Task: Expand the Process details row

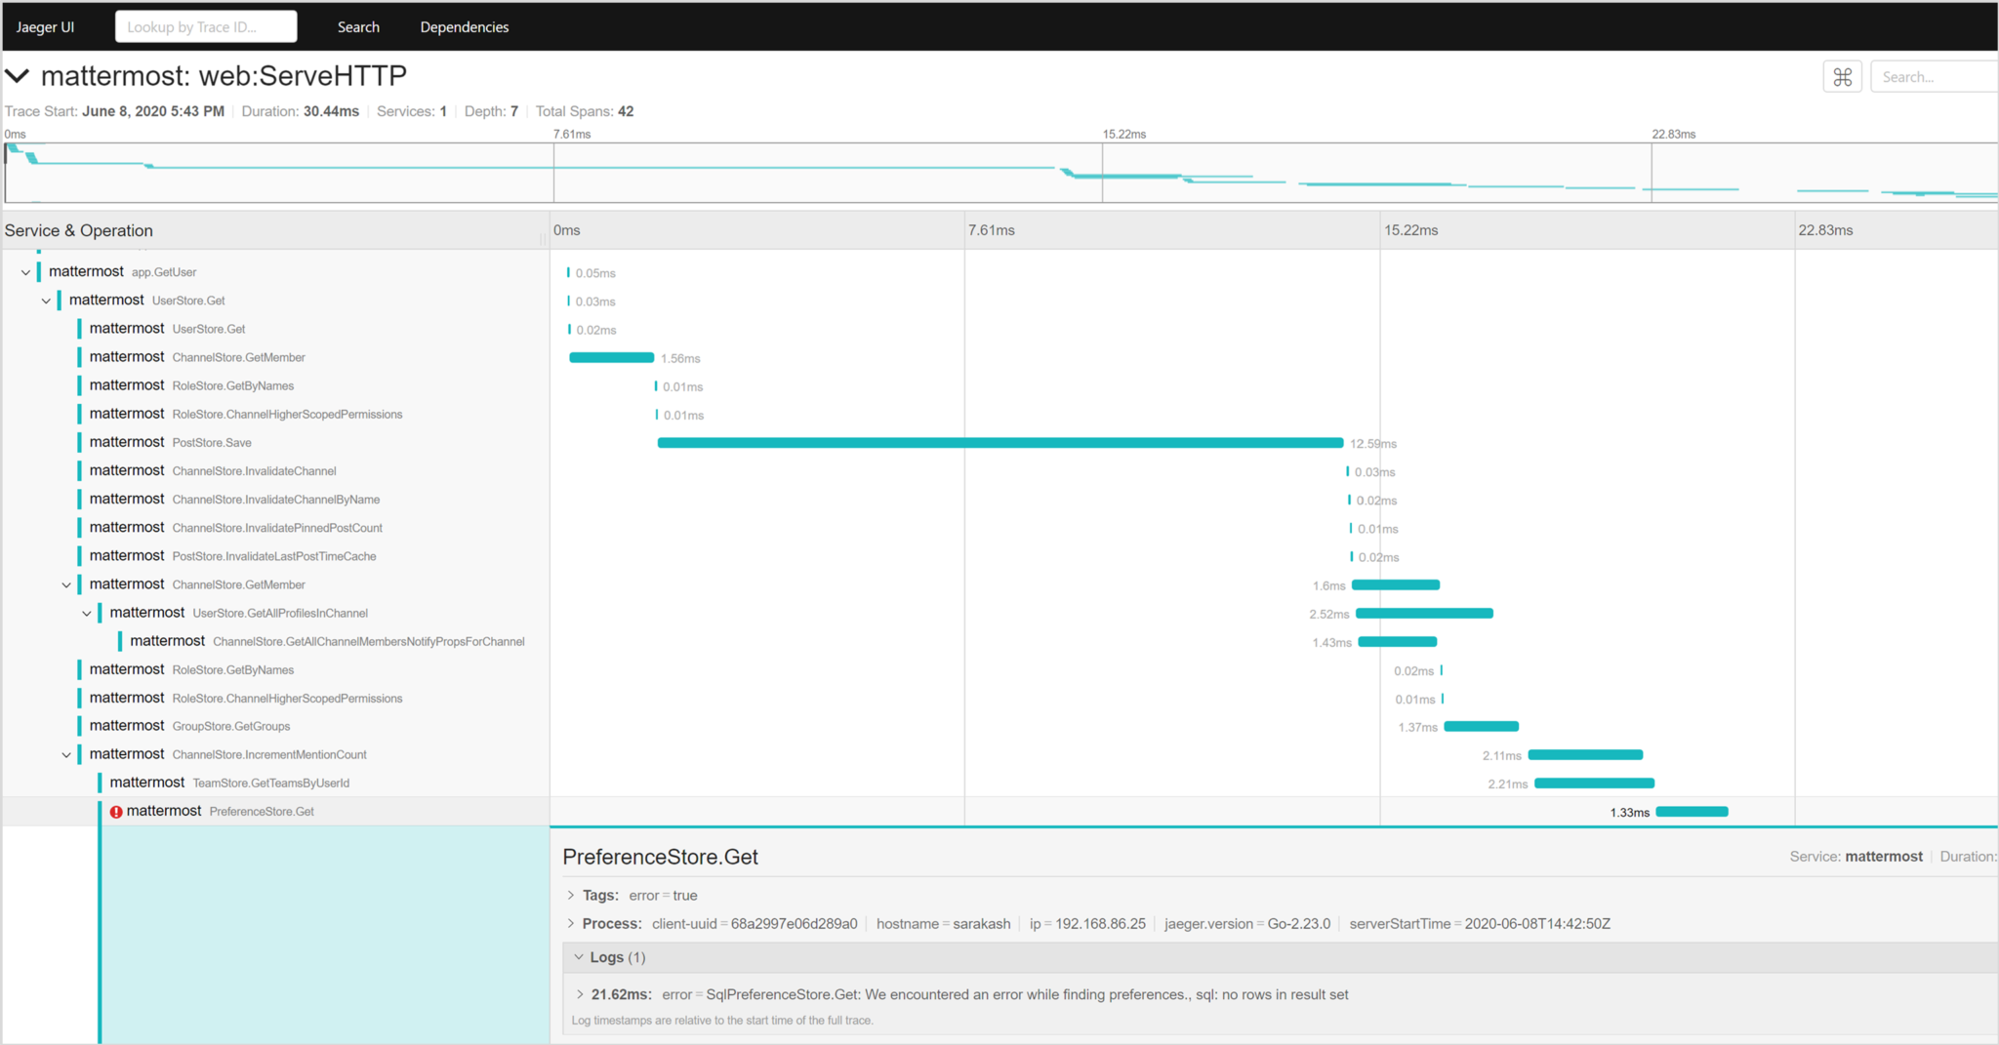Action: 571,923
